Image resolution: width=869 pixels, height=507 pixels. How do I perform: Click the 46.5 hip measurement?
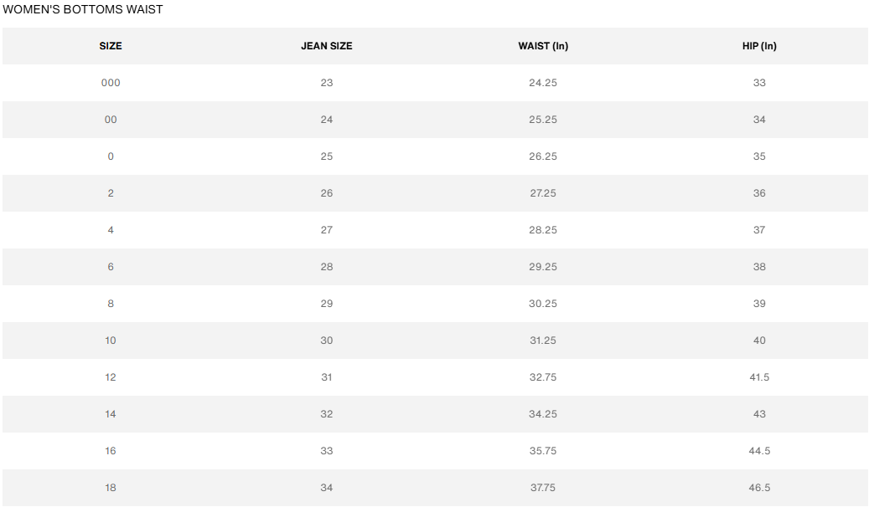(x=759, y=488)
